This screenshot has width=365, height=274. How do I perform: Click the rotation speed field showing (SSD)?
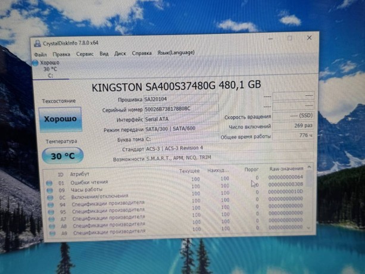coord(294,116)
